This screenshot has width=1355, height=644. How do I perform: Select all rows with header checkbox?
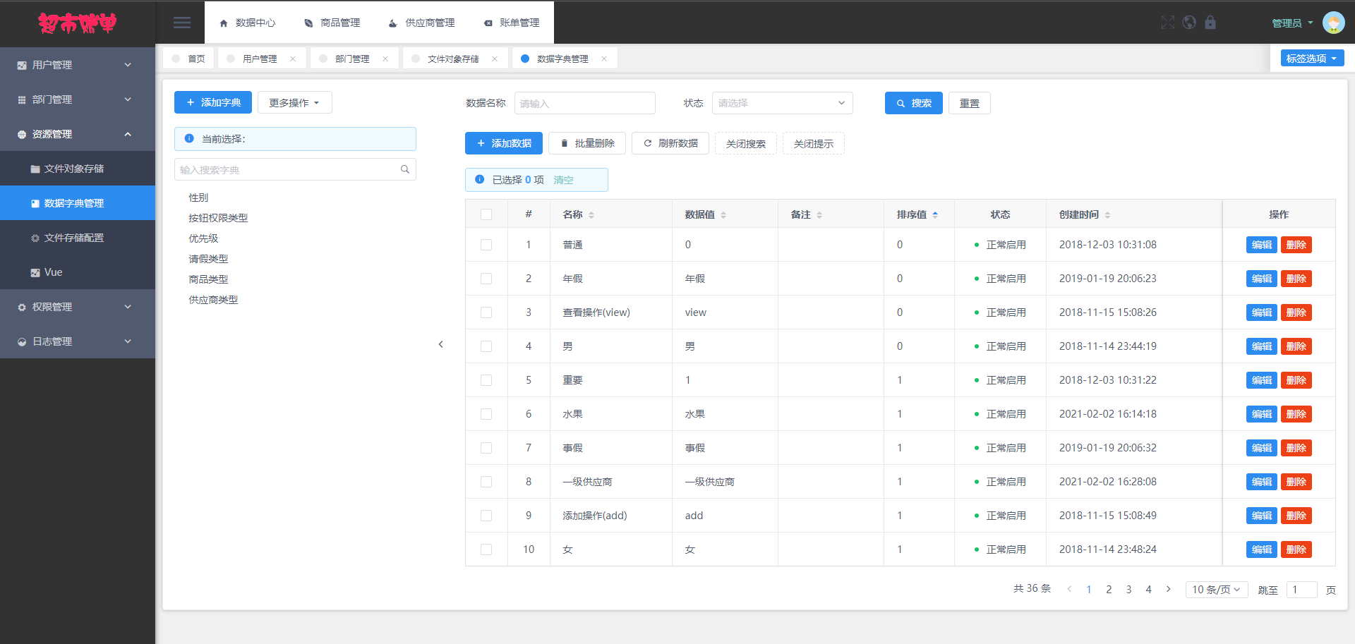click(486, 214)
